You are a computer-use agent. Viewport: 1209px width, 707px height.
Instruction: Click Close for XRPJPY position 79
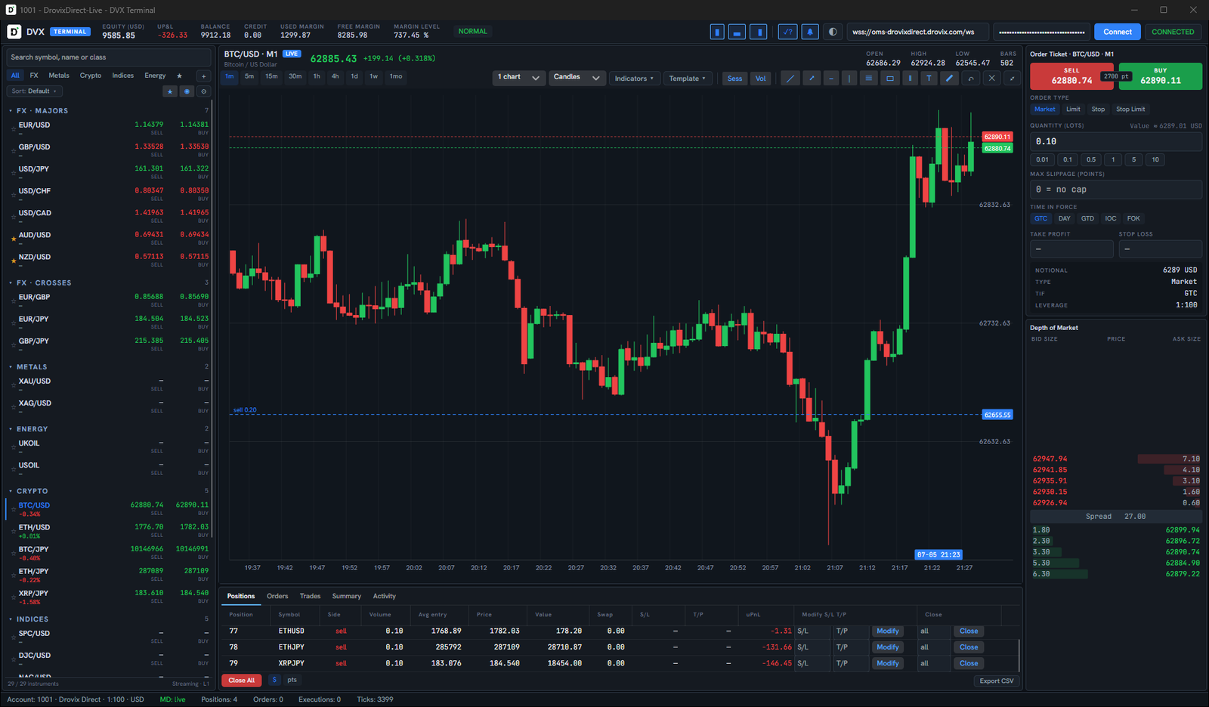pyautogui.click(x=969, y=663)
